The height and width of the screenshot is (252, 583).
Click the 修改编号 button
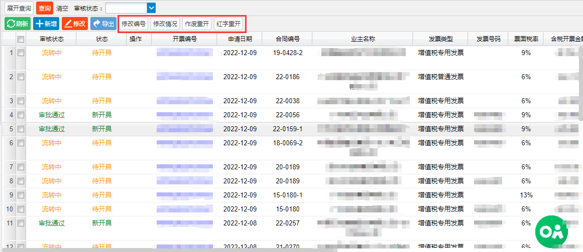(x=134, y=24)
